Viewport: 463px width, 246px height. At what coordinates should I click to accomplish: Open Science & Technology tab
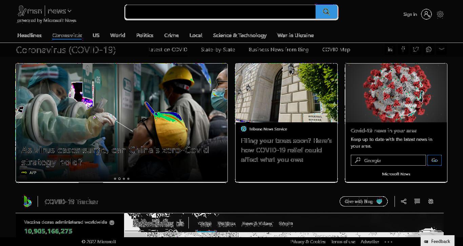click(x=240, y=35)
